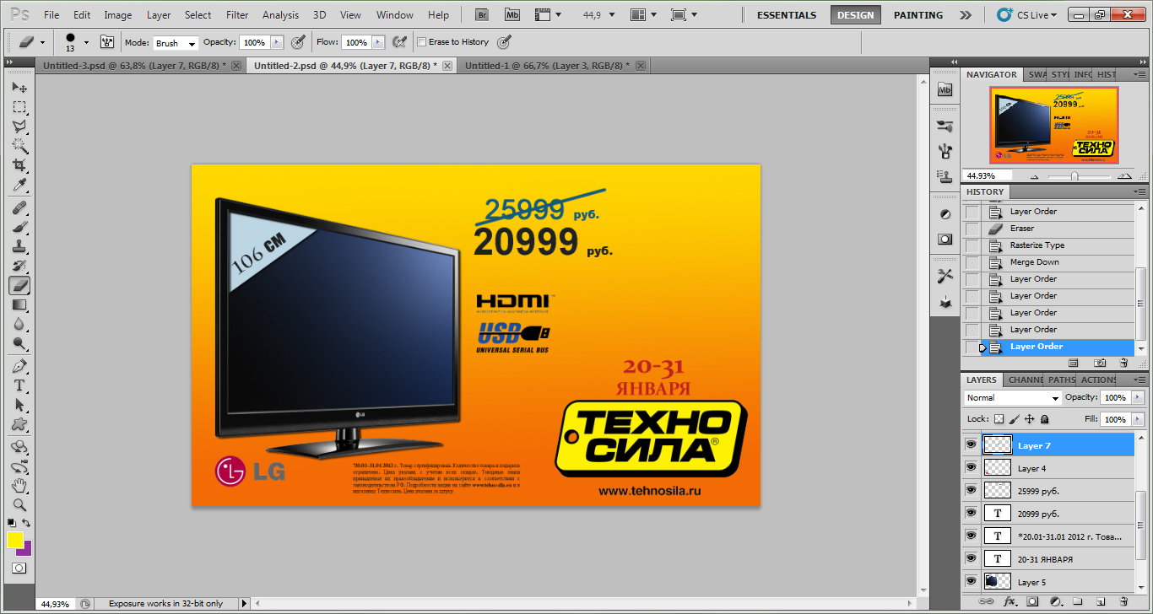Select the Crop tool
Image resolution: width=1153 pixels, height=614 pixels.
click(x=19, y=165)
